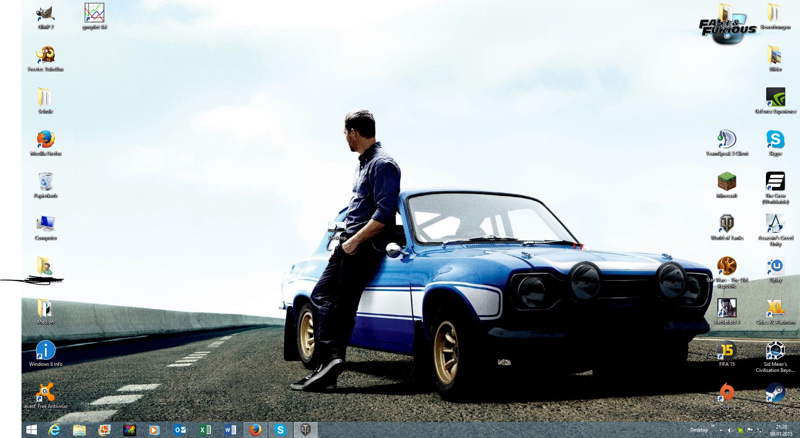This screenshot has height=438, width=800.
Task: Click the Origin desktop shortcut
Action: (727, 393)
